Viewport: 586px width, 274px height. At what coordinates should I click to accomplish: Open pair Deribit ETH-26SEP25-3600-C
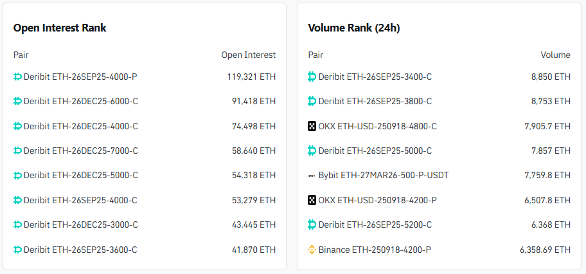[x=80, y=250]
